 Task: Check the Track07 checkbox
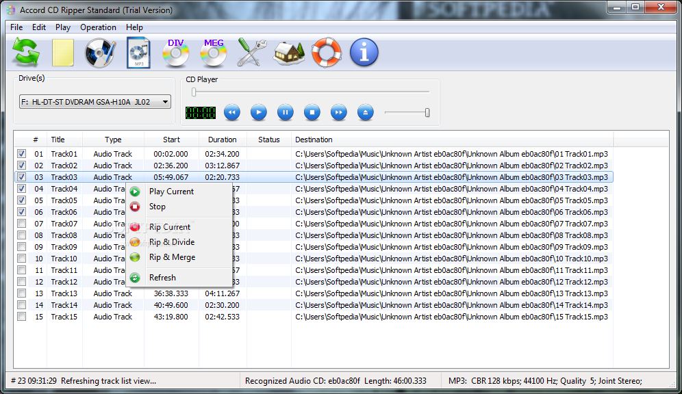pyautogui.click(x=21, y=223)
